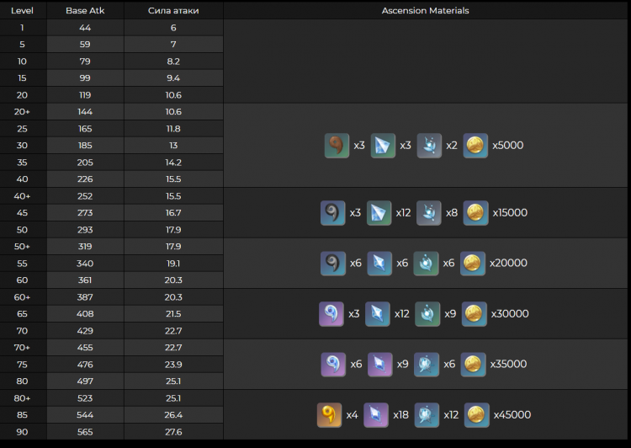The width and height of the screenshot is (631, 448).
Task: Click the Level column header
Action: pos(22,11)
